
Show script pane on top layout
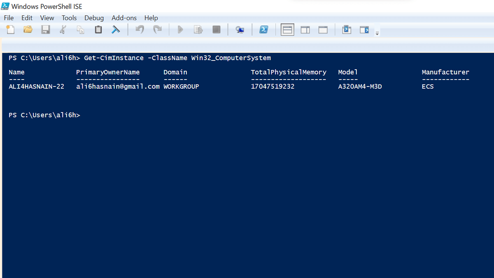287,30
